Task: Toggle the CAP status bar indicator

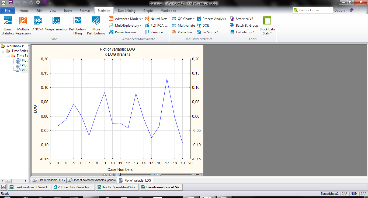Action: (x=344, y=194)
